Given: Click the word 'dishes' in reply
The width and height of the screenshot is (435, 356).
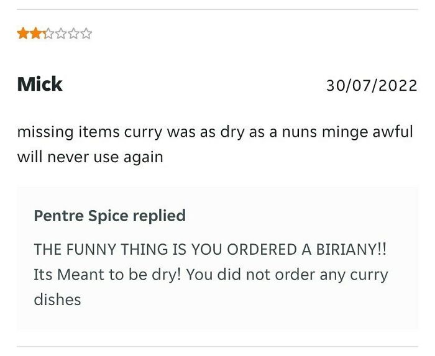Looking at the screenshot, I should [x=57, y=299].
